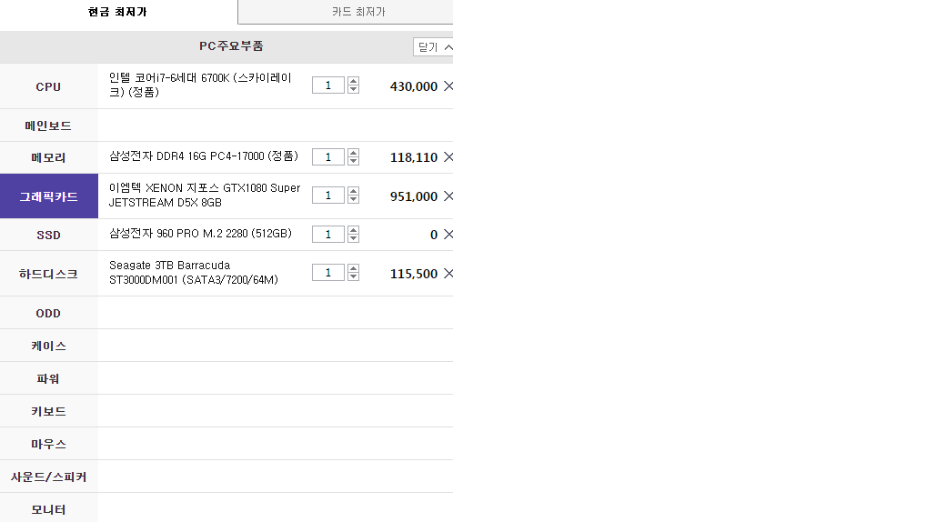Remove the CPU item with X icon
The height and width of the screenshot is (522, 926).
pos(448,86)
